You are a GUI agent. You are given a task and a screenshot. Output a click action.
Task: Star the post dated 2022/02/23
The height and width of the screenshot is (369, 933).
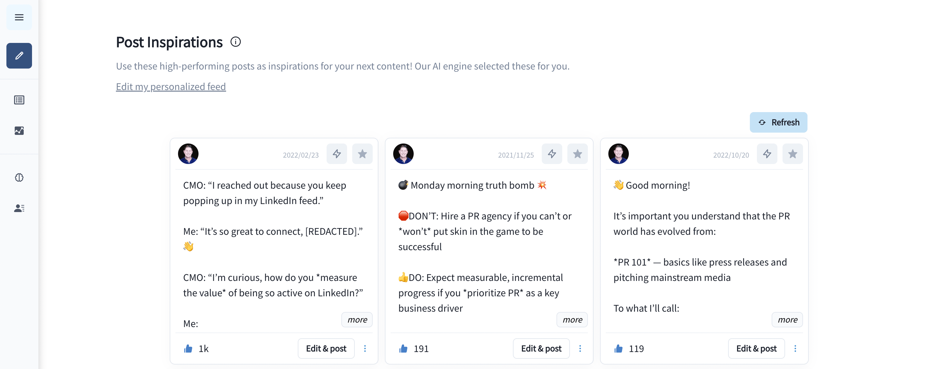pos(362,154)
